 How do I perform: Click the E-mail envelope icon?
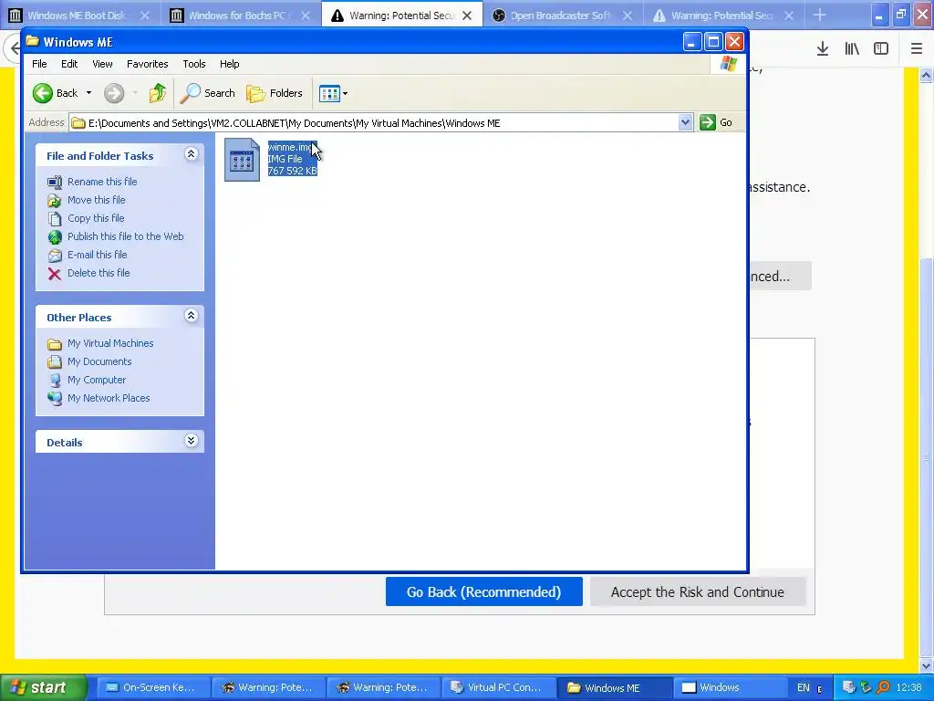54,256
